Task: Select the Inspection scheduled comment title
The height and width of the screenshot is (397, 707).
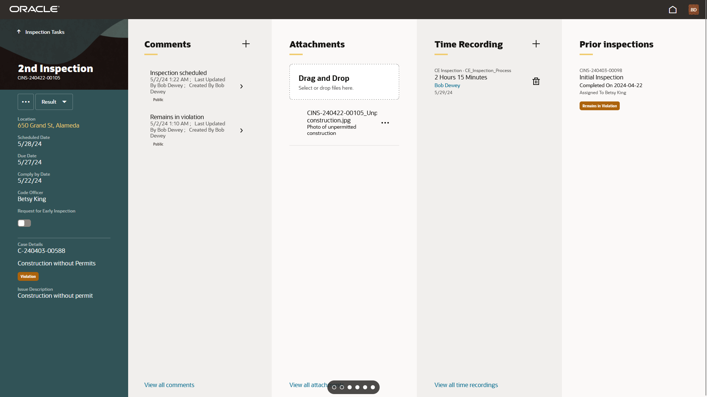Action: tap(178, 73)
